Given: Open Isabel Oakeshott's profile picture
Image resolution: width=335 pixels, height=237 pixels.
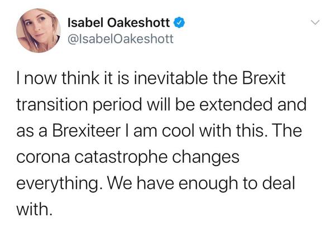Looking at the screenshot, I should [x=39, y=31].
